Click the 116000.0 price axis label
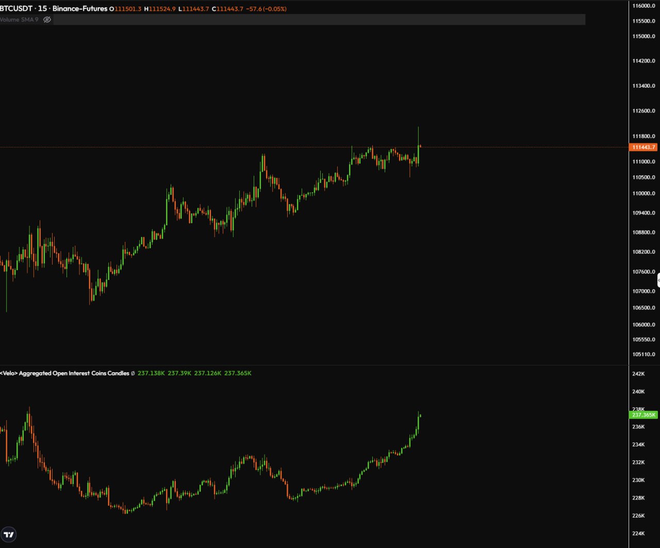The width and height of the screenshot is (660, 548). [643, 6]
